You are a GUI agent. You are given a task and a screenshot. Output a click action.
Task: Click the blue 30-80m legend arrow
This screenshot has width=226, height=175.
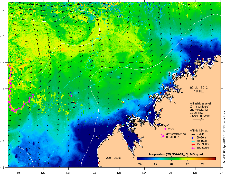193,138
